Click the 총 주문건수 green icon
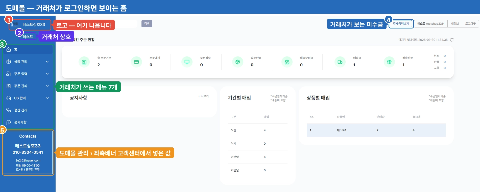480x192 pixels. coord(84,62)
